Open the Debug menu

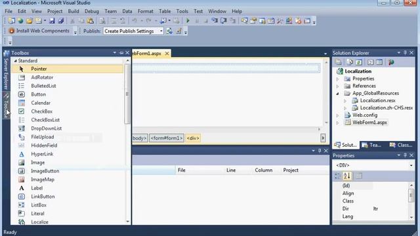click(x=92, y=11)
